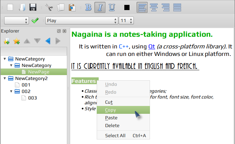Float the Explorer panel
Image resolution: width=235 pixels, height=144 pixels.
(59, 31)
